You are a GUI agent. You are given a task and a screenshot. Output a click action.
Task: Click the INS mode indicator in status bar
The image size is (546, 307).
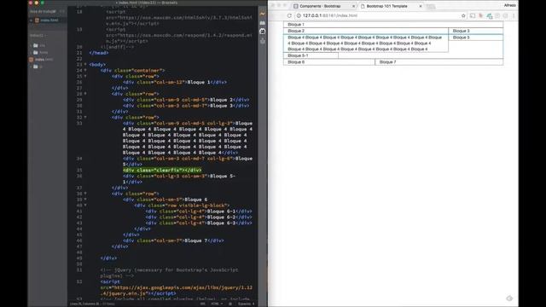203,304
